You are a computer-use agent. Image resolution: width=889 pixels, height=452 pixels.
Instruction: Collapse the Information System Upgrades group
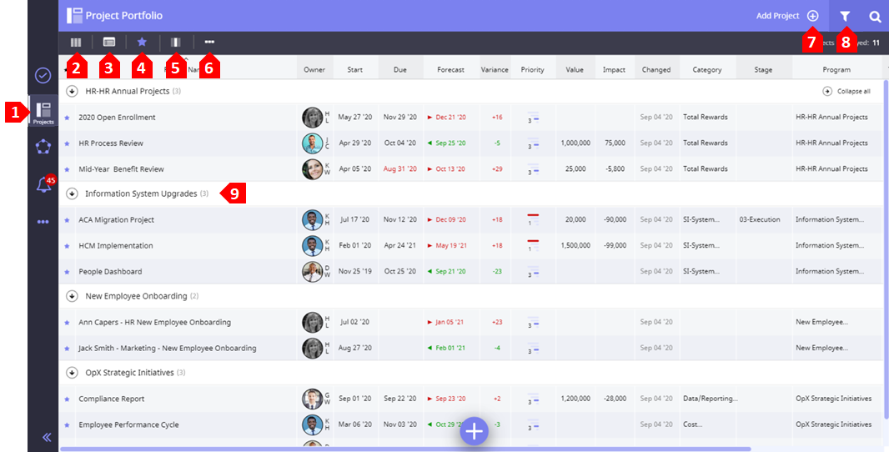pyautogui.click(x=72, y=193)
